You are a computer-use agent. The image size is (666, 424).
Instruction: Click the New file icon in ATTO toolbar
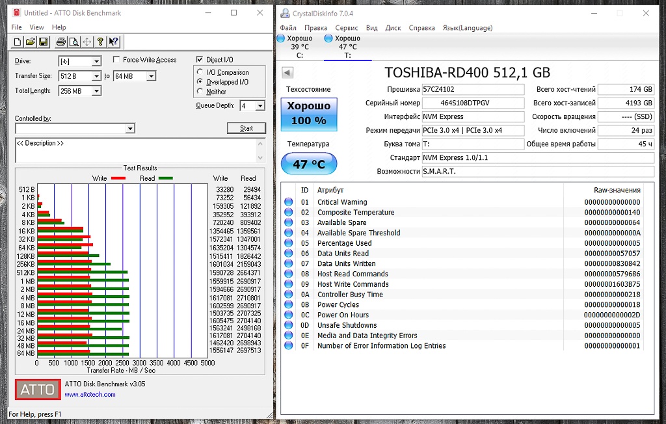(18, 42)
